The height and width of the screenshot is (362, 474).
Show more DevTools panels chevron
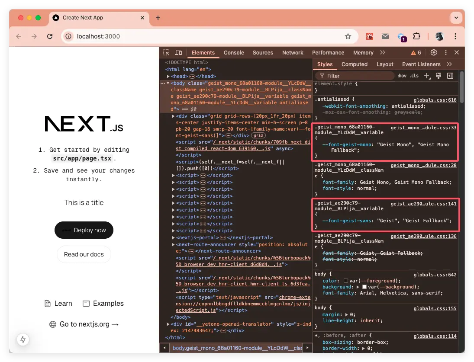tap(383, 52)
